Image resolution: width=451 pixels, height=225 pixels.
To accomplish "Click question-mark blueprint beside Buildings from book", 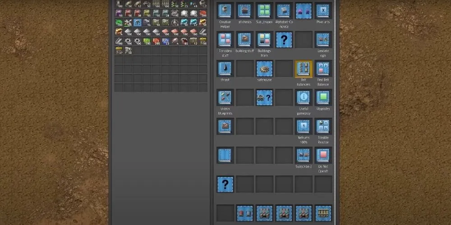I will click(x=284, y=40).
